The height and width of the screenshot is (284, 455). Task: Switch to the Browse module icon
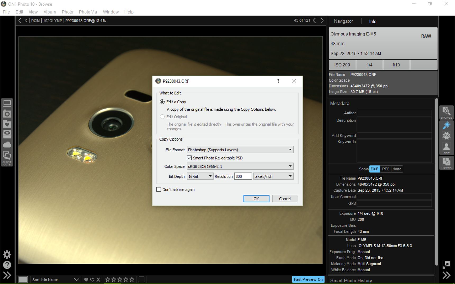tap(447, 113)
